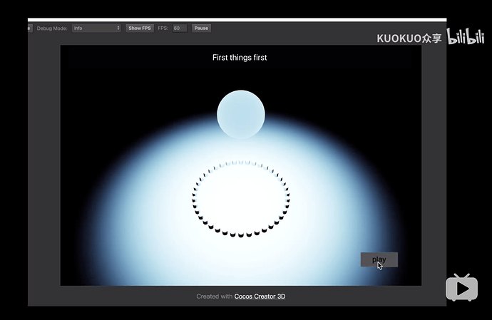Image resolution: width=492 pixels, height=320 pixels.
Task: Click the bilibili TV play icon
Action: [x=461, y=287]
